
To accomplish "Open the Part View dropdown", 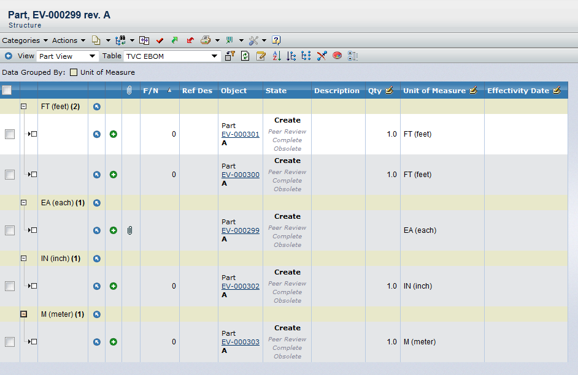I will [x=67, y=56].
